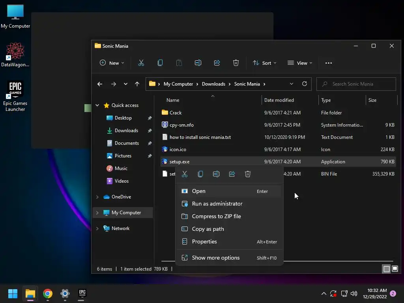Screen dimensions: 404x303
Task: Open Pictures in Quick access
Action: 123,156
